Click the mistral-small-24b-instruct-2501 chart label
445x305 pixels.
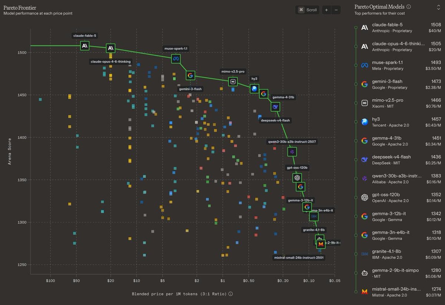(299, 257)
